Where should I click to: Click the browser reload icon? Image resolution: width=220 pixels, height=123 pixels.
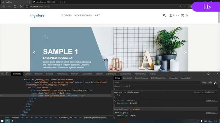pos(15,6)
